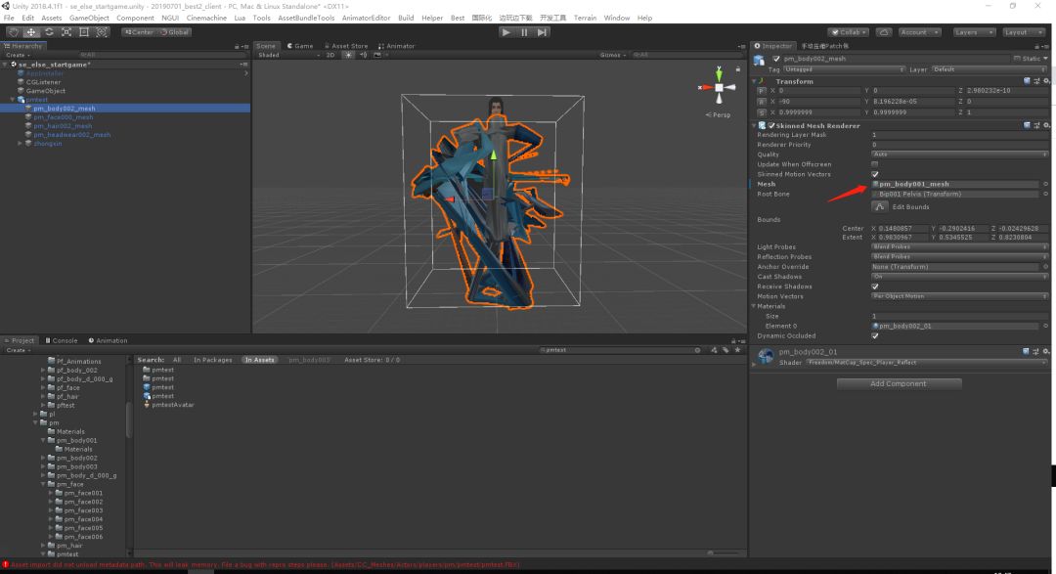Select pm_face000_mesh in Hierarchy
The image size is (1056, 574).
63,117
